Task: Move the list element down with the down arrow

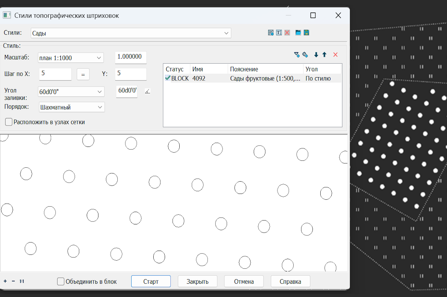Action: point(316,55)
